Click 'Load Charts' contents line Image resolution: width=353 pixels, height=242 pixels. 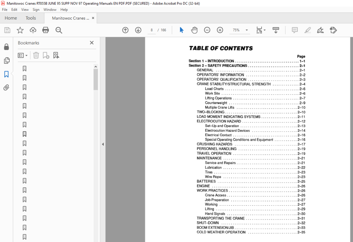coord(255,89)
